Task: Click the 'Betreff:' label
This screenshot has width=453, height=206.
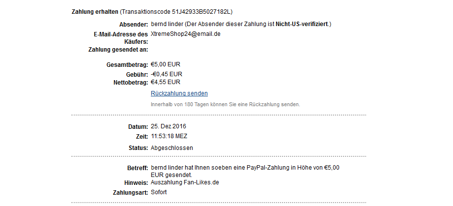Action: pyautogui.click(x=137, y=169)
